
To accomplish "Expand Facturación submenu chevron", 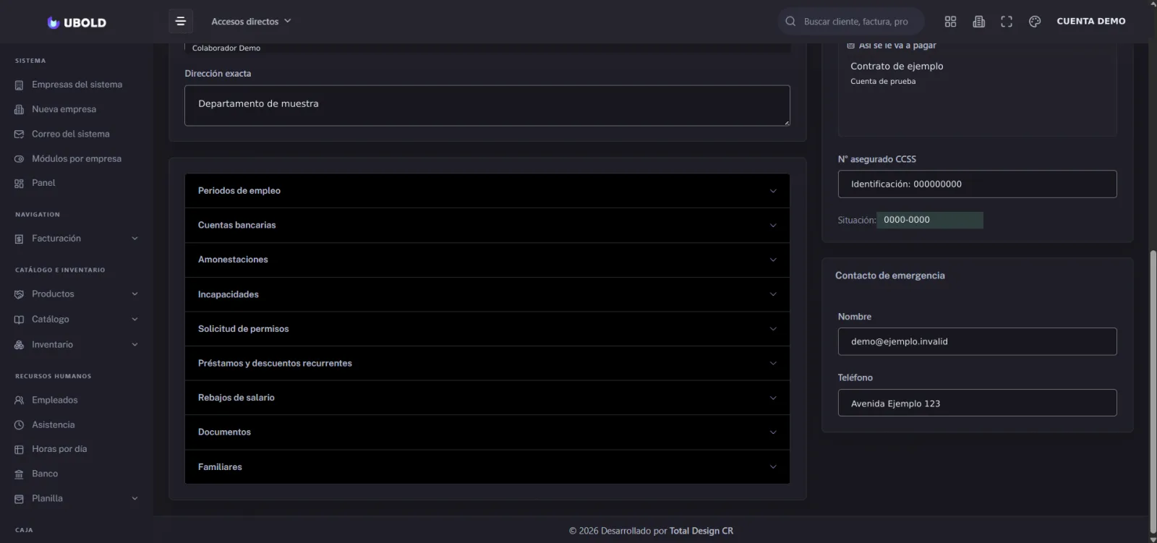I will pyautogui.click(x=135, y=239).
